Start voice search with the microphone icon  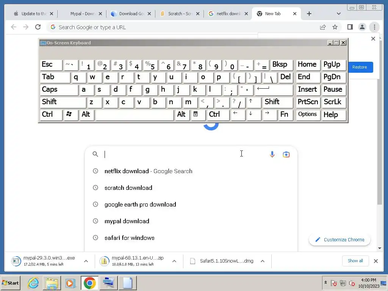point(272,155)
